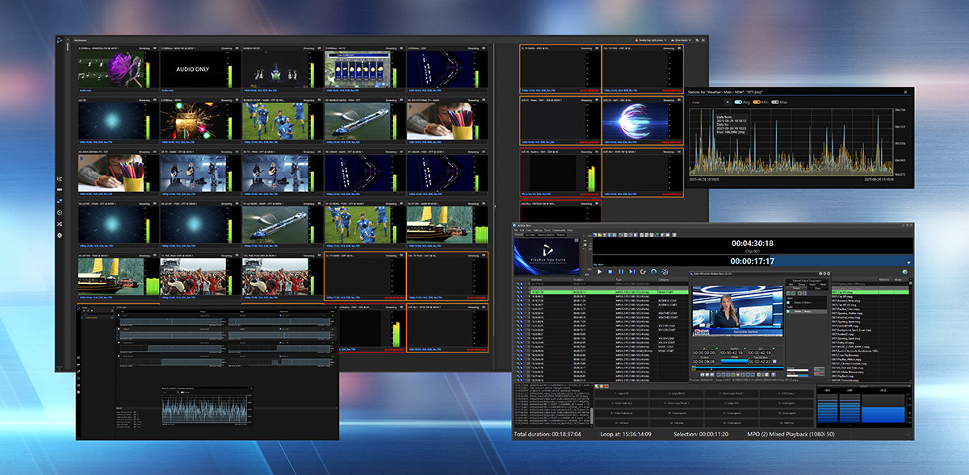
Task: Open the statistics chart icon in sidebar
Action: pos(60,178)
